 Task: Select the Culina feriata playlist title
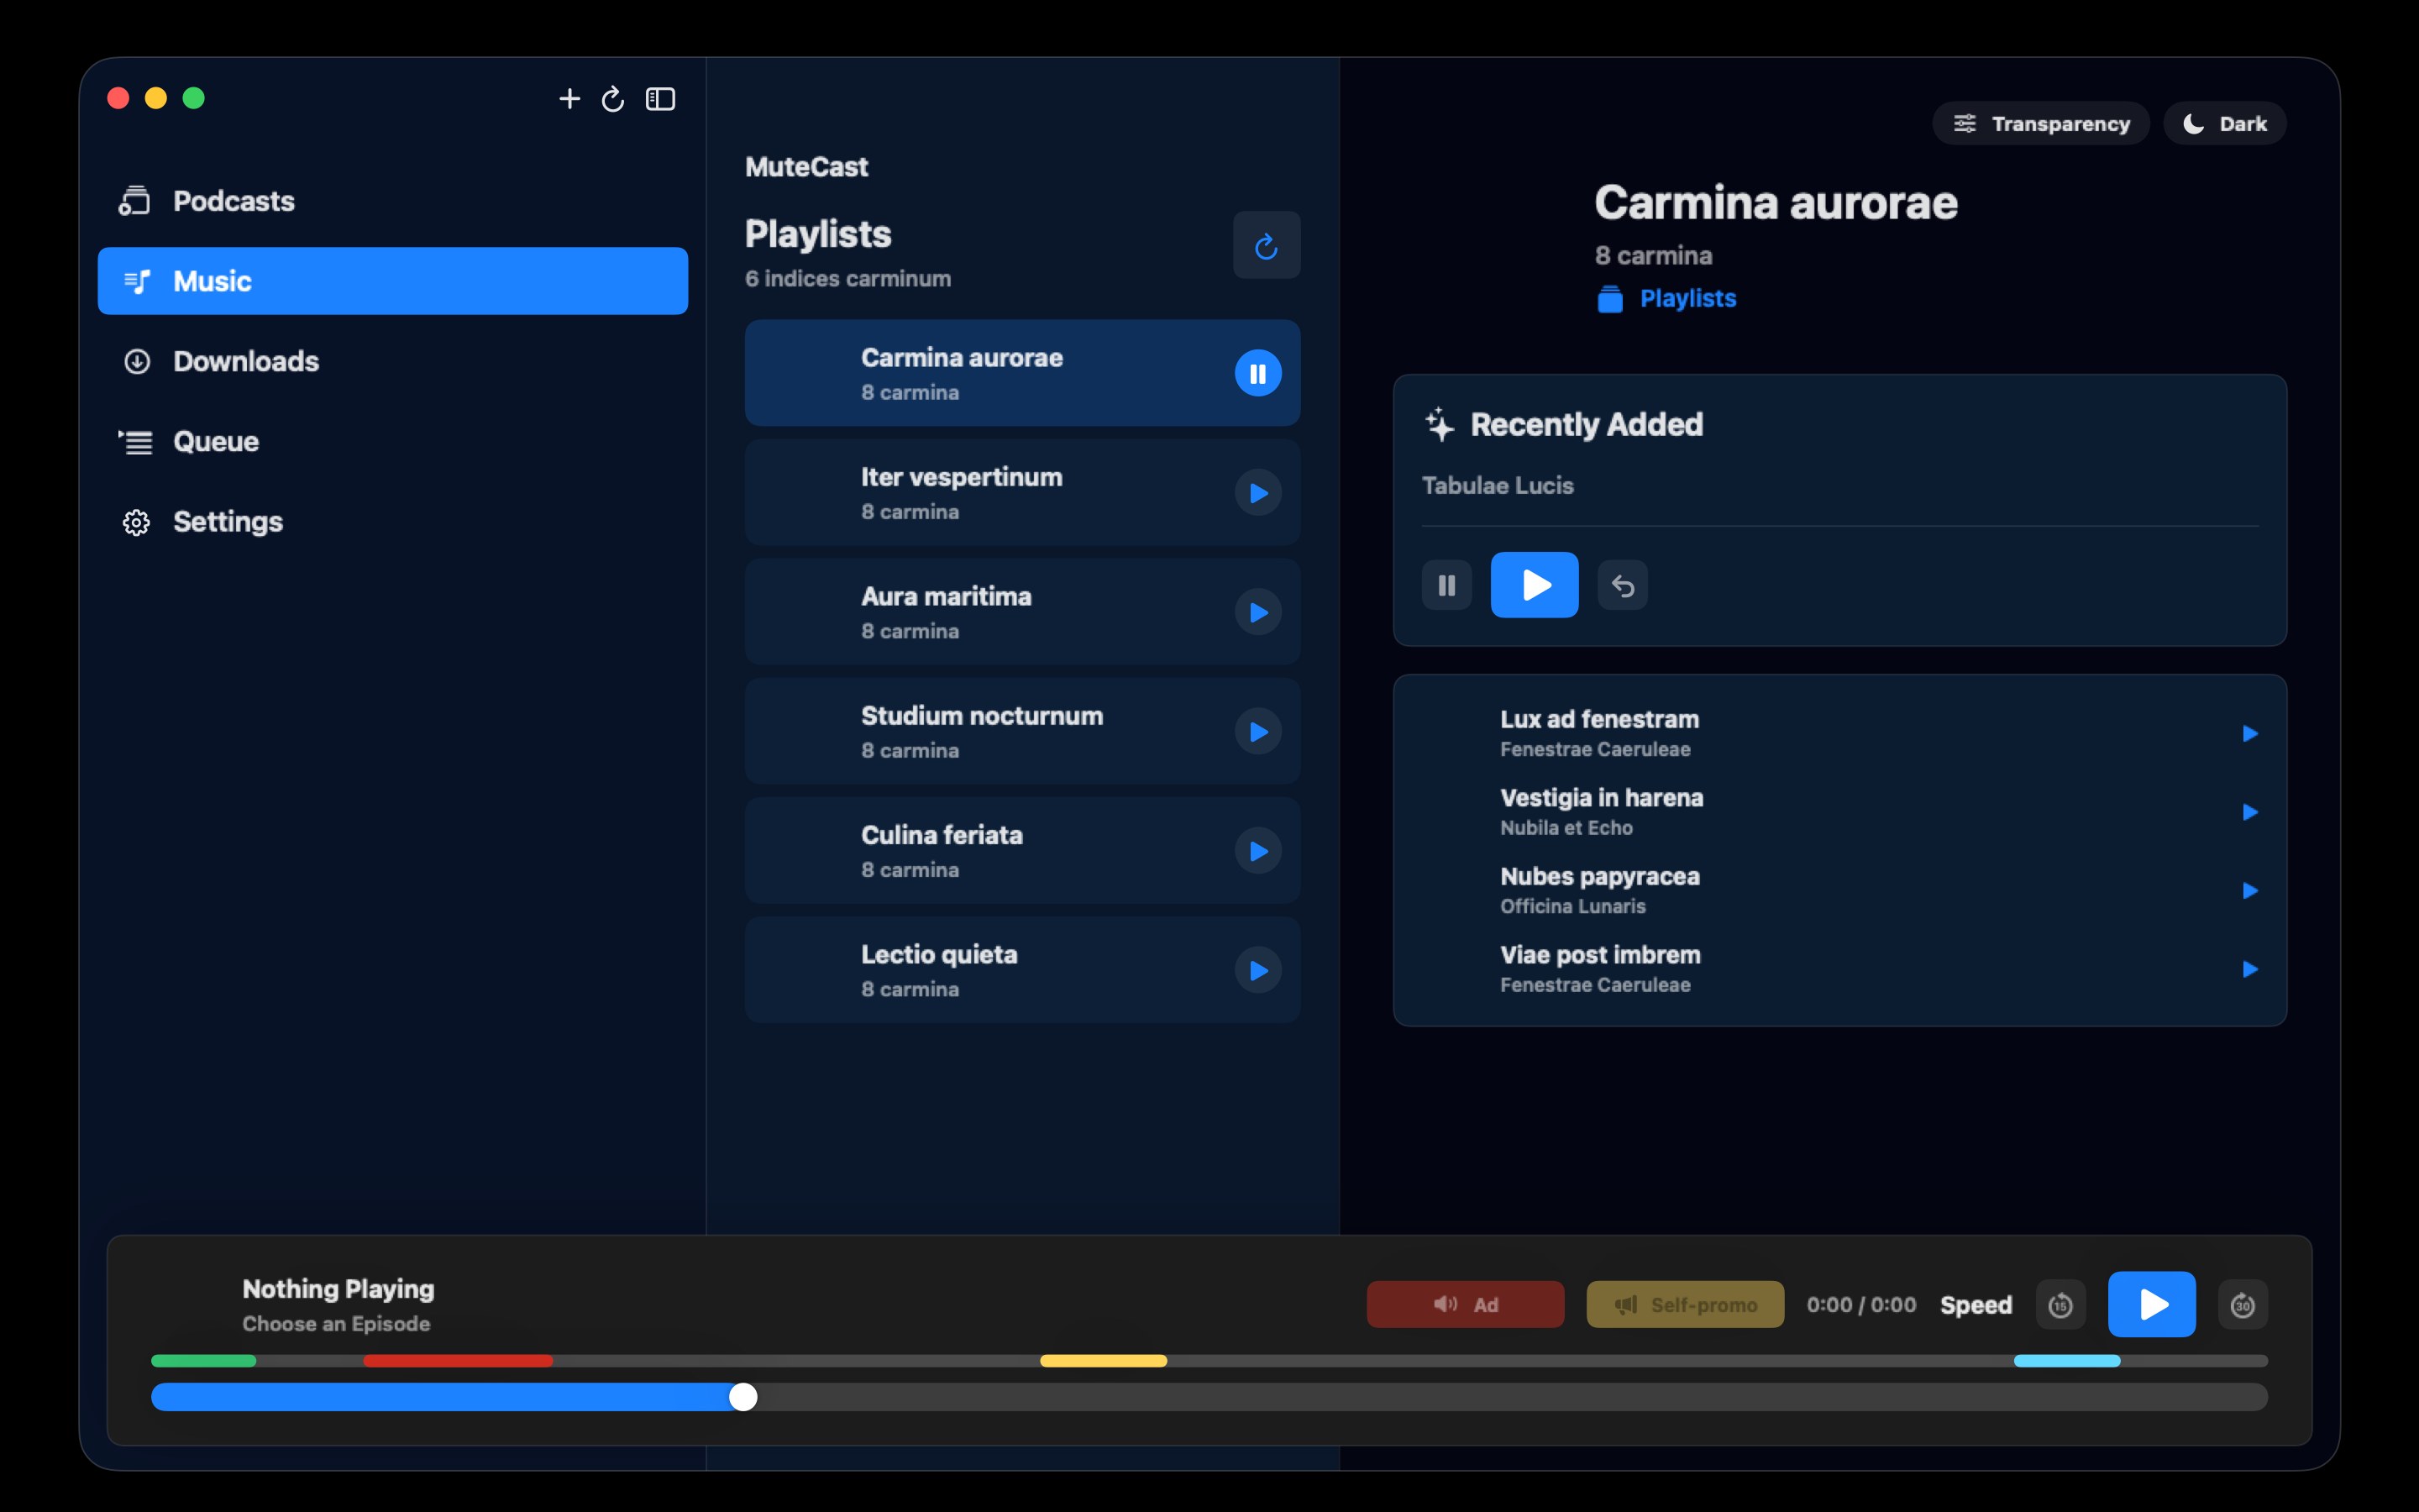[942, 835]
